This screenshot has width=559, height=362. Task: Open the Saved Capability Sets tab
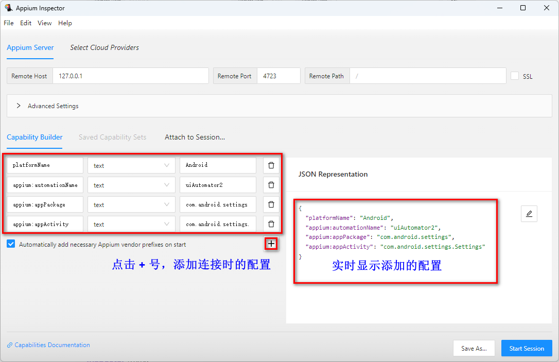tap(112, 137)
